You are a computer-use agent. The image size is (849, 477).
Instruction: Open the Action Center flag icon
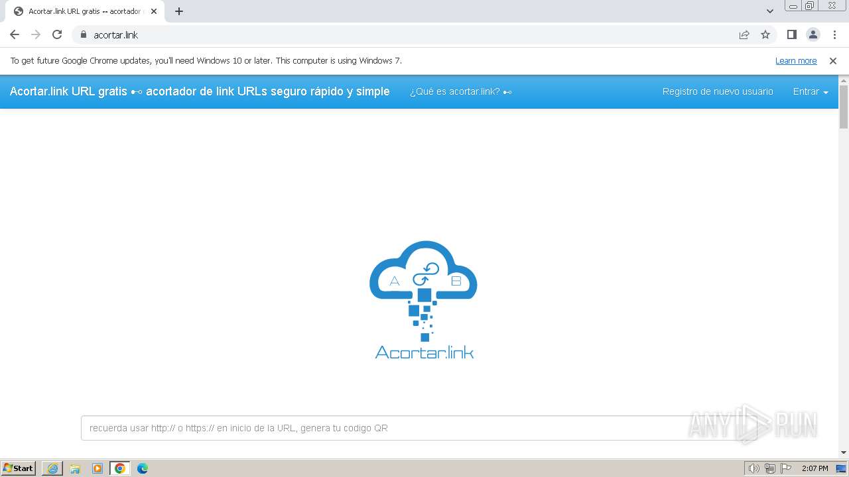pyautogui.click(x=786, y=468)
